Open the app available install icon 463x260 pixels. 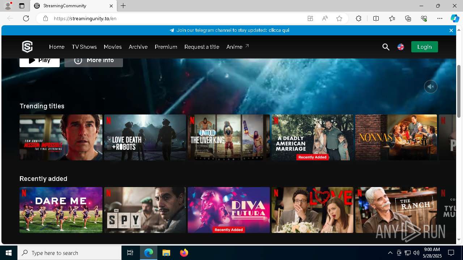coord(310,18)
